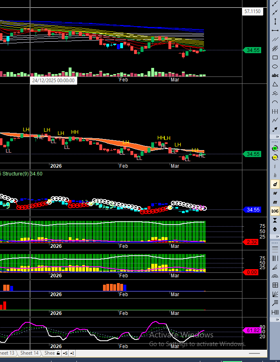This screenshot has width=280, height=362.
Task: Choose the parallel lines channel tool
Action: (x=275, y=40)
